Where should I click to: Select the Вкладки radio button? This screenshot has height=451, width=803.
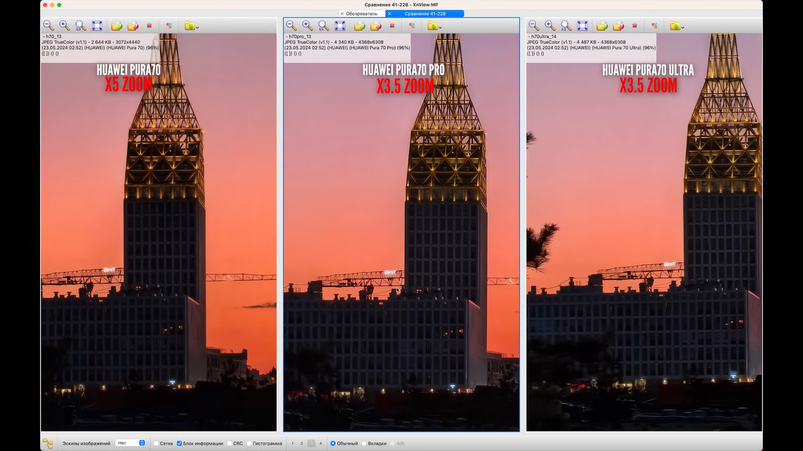[364, 443]
